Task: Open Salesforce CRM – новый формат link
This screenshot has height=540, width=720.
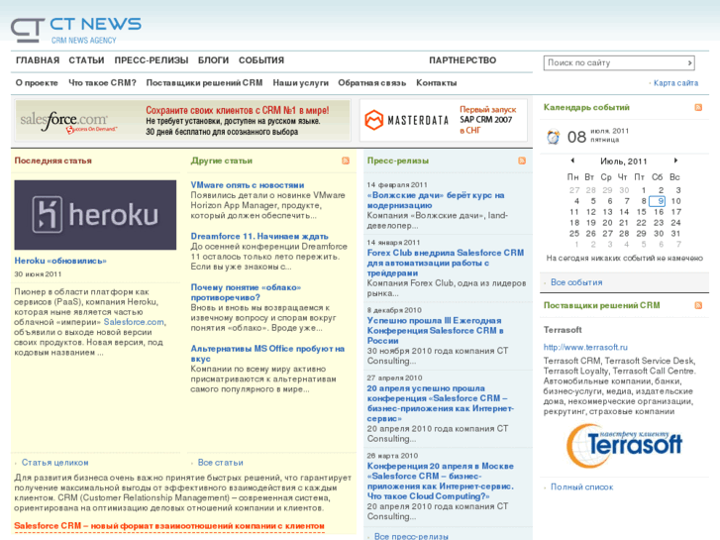Action: pos(169,526)
